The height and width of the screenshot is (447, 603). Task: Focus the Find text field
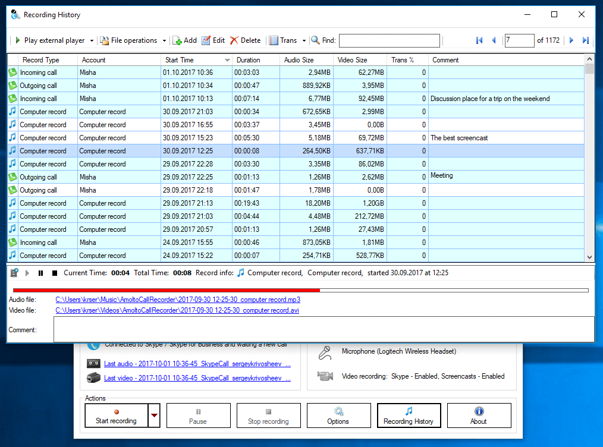[x=389, y=40]
